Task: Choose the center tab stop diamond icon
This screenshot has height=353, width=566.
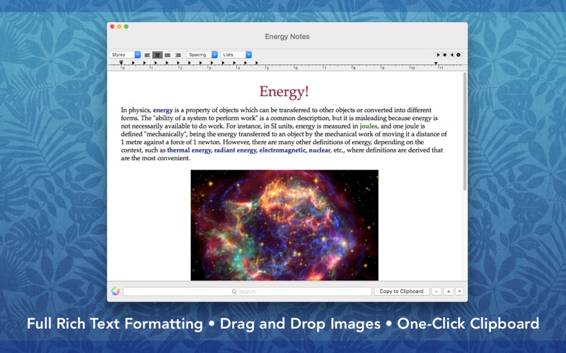Action: coord(445,55)
